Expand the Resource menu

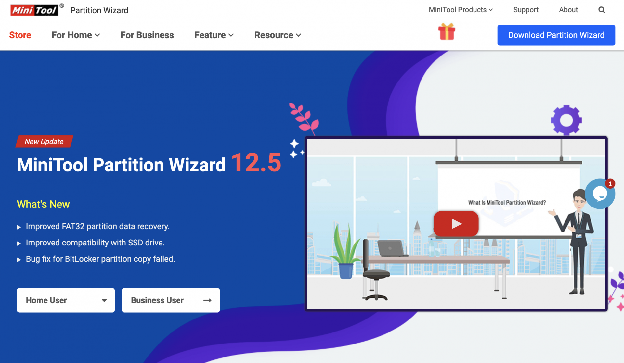tap(278, 35)
